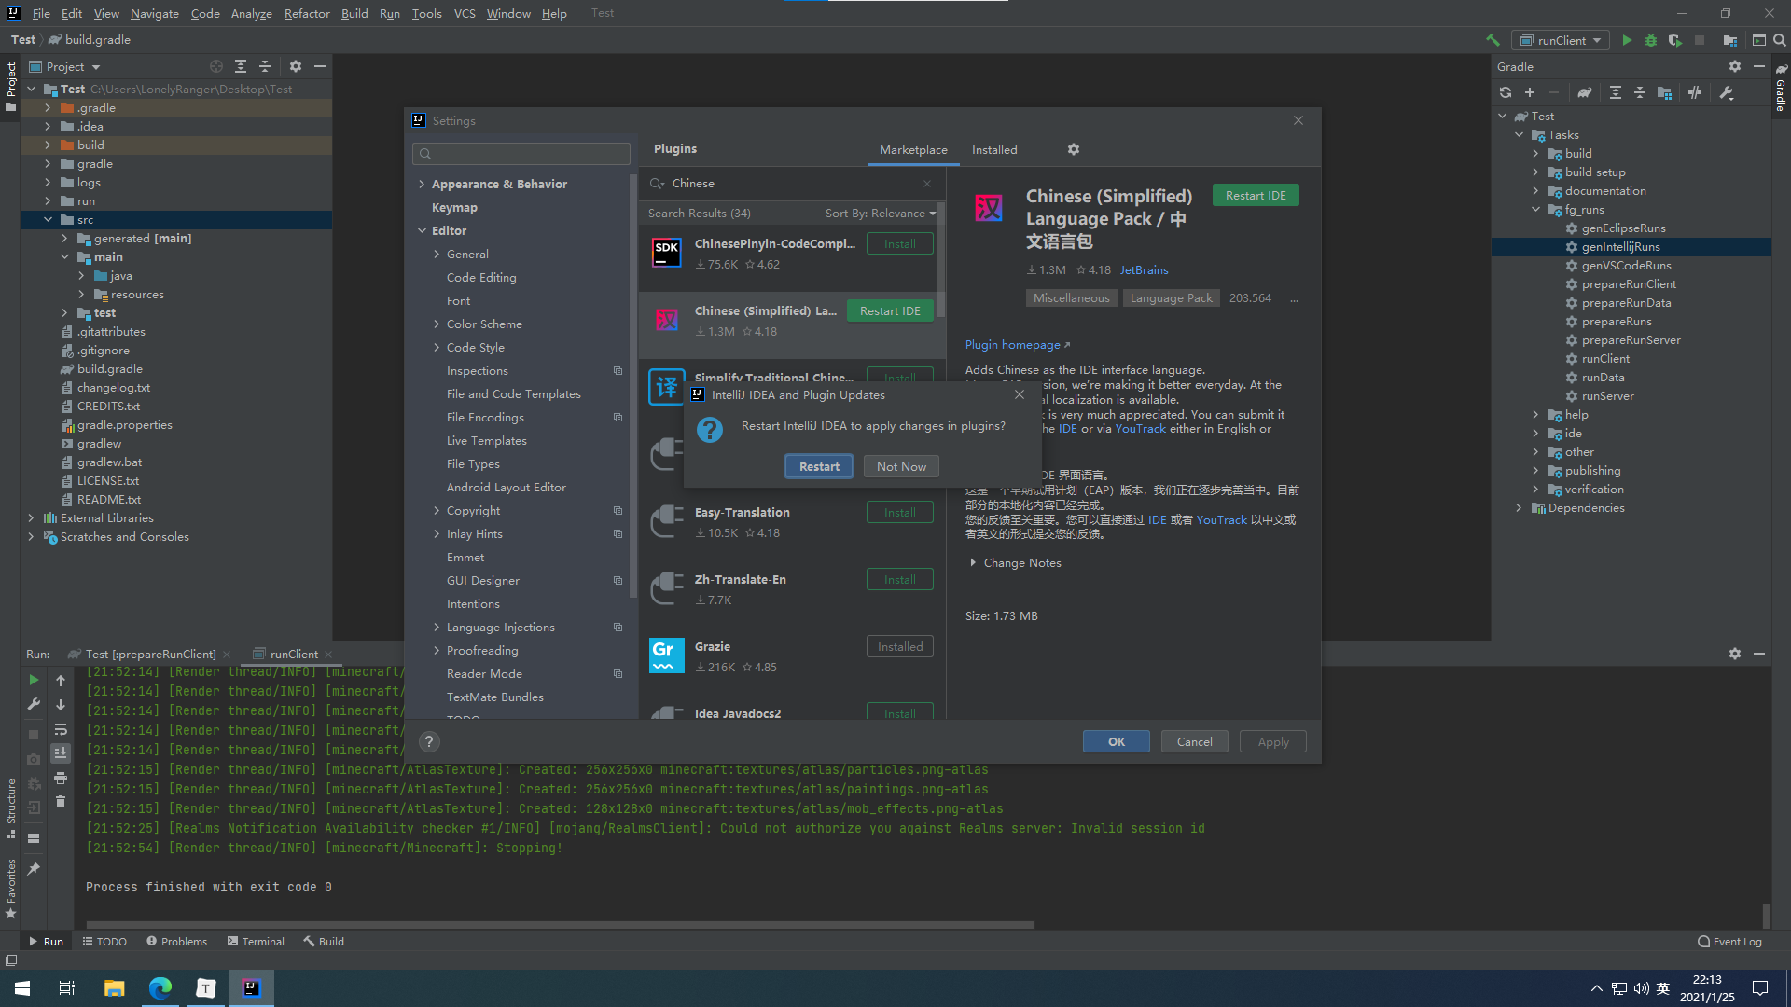Click the Not Now button
The image size is (1791, 1007).
[900, 466]
